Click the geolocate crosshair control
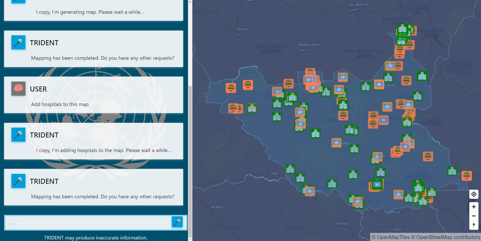The height and width of the screenshot is (241, 481). tap(473, 194)
